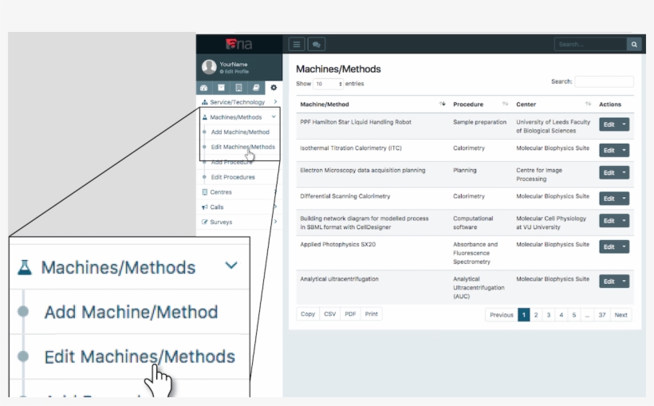Viewport: 654px width, 406px height.
Task: Select the book icon tab in sidebar
Action: [256, 88]
